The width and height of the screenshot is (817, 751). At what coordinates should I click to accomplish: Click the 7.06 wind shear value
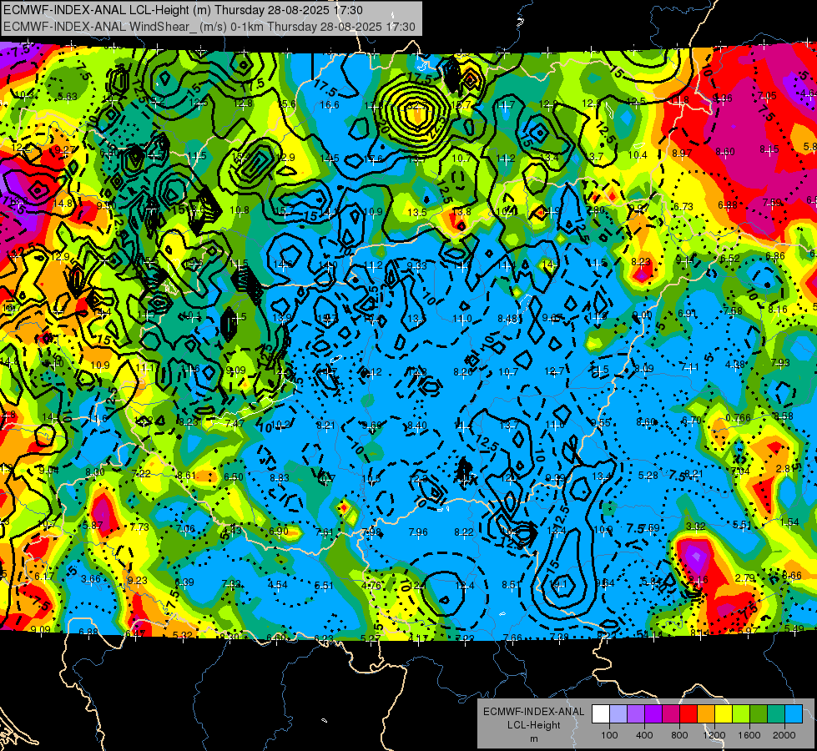click(185, 529)
